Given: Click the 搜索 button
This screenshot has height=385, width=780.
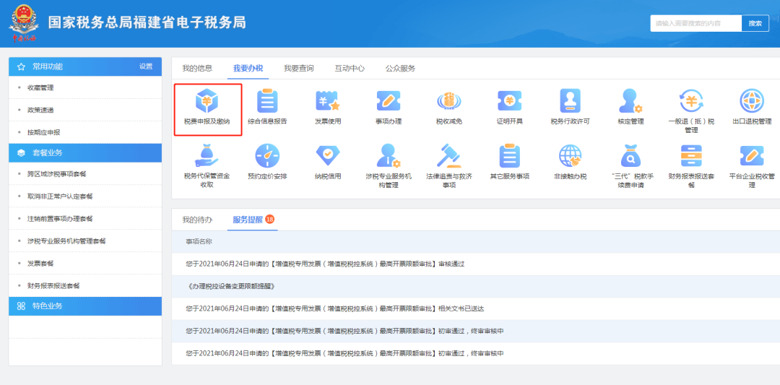Looking at the screenshot, I should click(755, 23).
